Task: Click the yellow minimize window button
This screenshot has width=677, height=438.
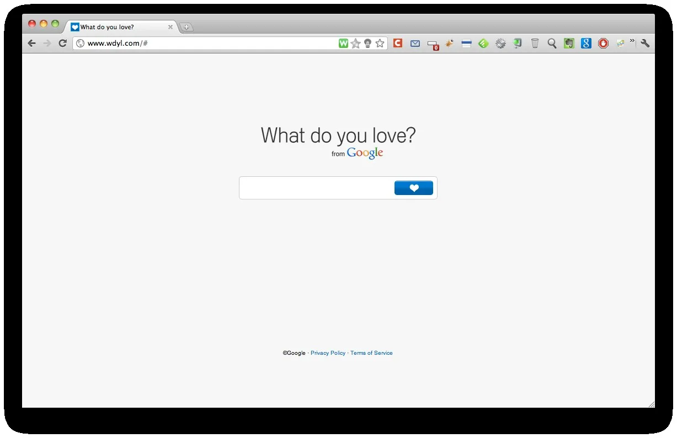Action: point(44,24)
